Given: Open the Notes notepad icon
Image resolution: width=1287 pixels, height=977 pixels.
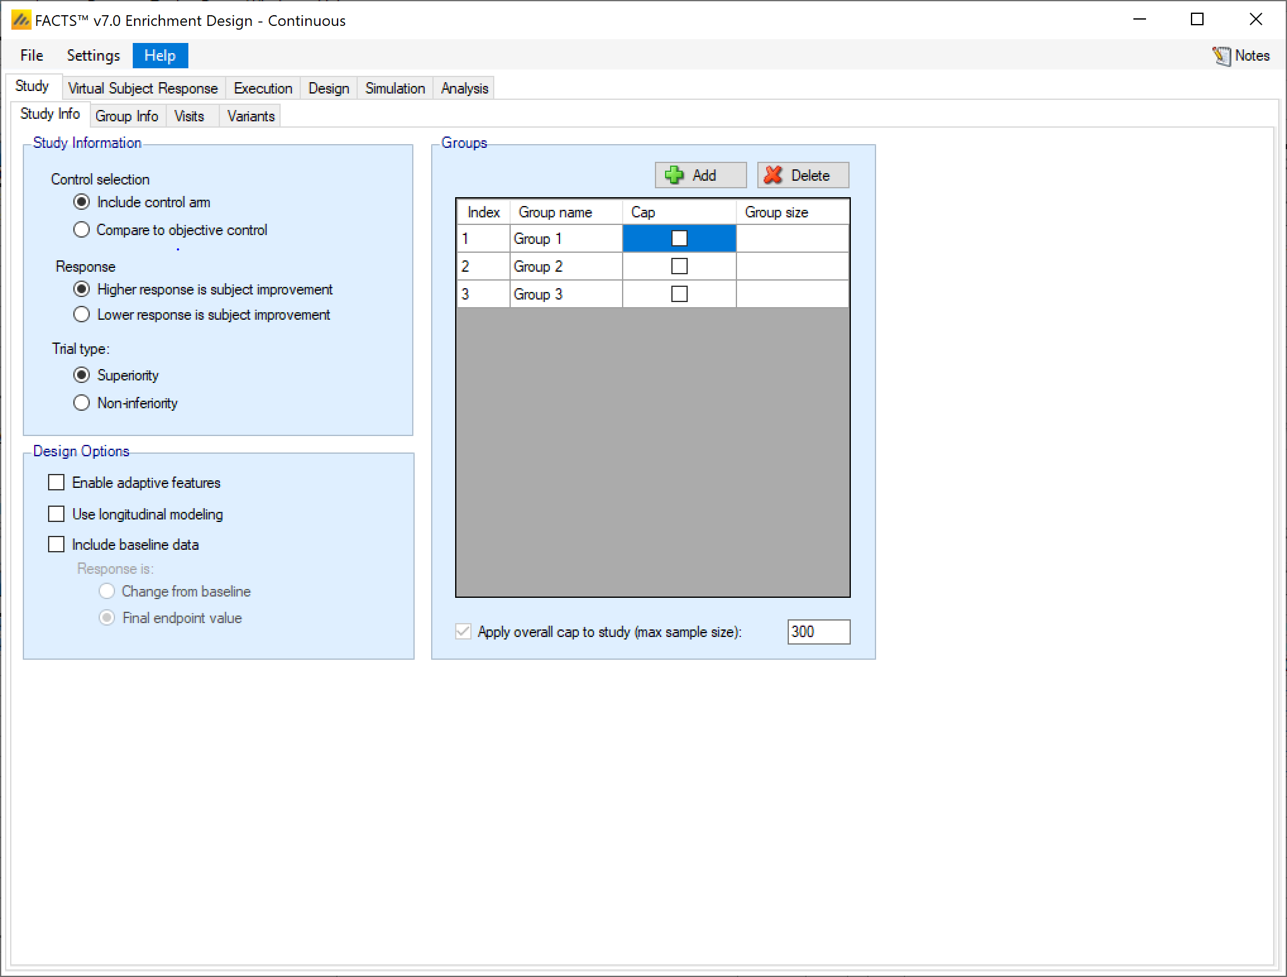Looking at the screenshot, I should [x=1221, y=56].
